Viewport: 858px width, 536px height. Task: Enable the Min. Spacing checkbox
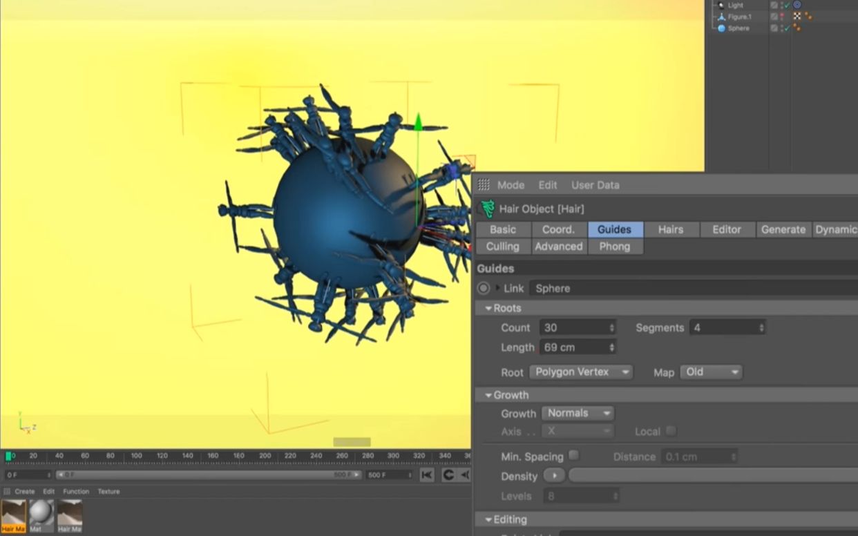(x=573, y=456)
